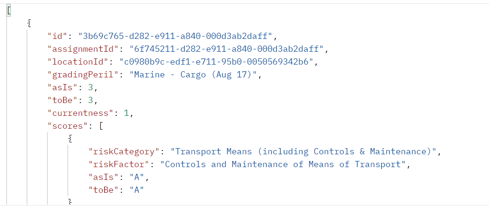Screen dimensions: 489x207
Task: Click the "id" key name
Action: click(x=57, y=36)
